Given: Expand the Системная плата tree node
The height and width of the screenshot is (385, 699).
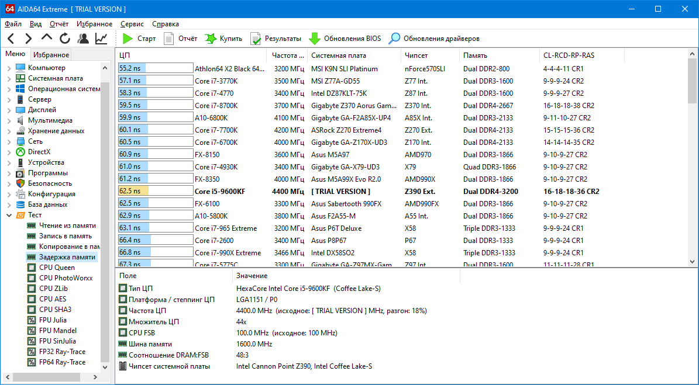Looking at the screenshot, I should coord(9,79).
